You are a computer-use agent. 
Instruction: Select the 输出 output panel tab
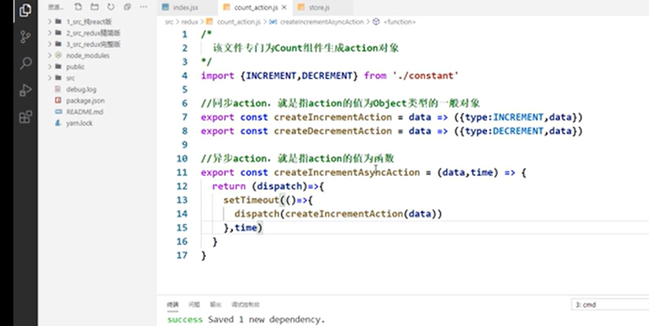(x=216, y=305)
